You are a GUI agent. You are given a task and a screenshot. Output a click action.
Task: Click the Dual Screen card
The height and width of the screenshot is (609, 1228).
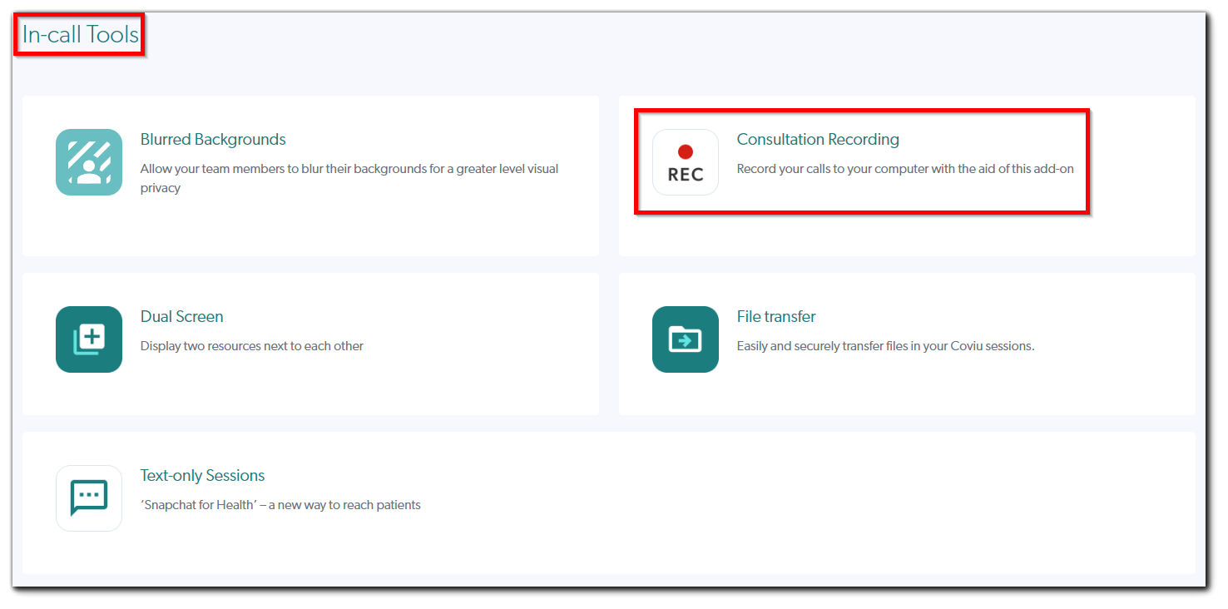(x=309, y=343)
